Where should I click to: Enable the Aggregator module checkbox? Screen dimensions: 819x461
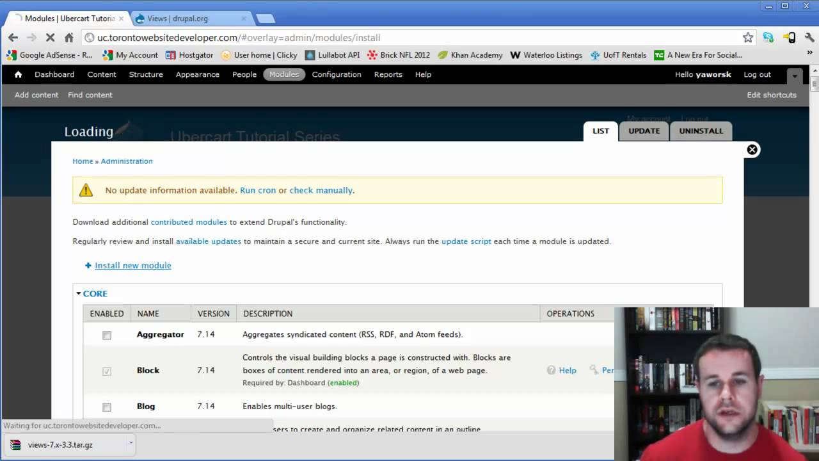[x=107, y=335]
